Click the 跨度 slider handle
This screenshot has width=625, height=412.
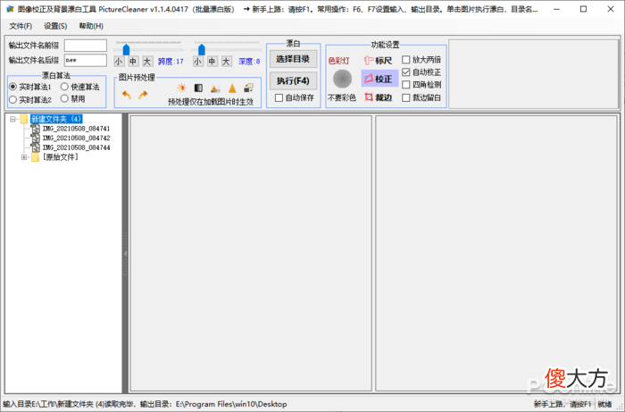click(x=126, y=49)
